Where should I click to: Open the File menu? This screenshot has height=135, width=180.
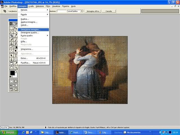pos(6,6)
